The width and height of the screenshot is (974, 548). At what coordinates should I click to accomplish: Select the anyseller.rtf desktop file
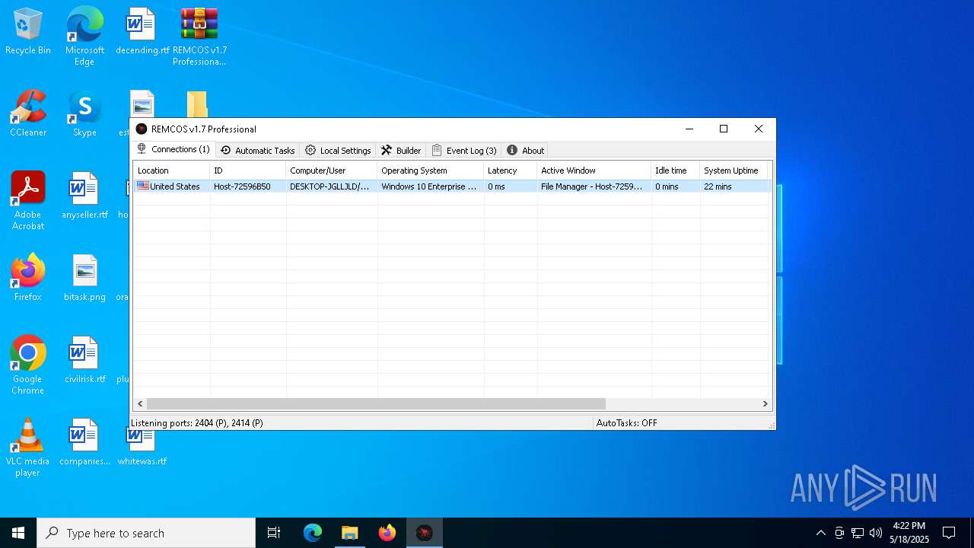(x=84, y=196)
